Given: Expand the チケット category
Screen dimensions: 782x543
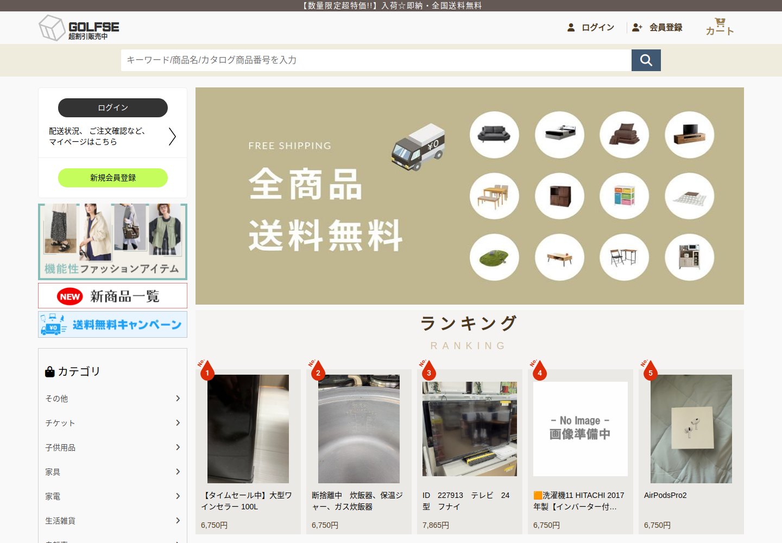Looking at the screenshot, I should point(112,423).
